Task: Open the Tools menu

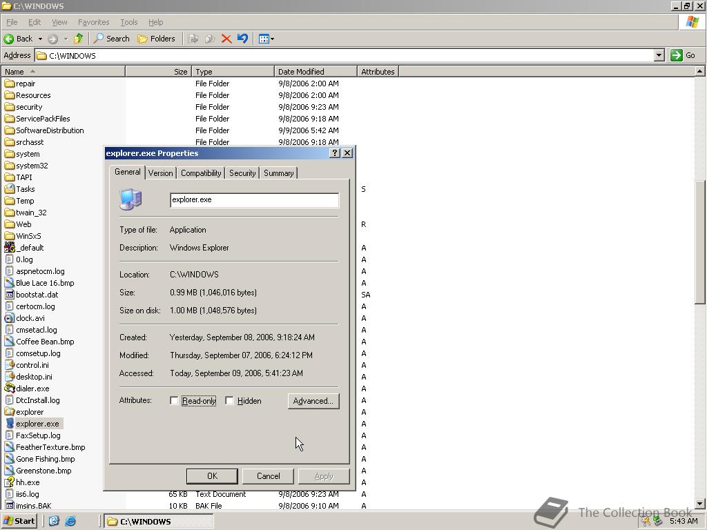Action: click(129, 22)
